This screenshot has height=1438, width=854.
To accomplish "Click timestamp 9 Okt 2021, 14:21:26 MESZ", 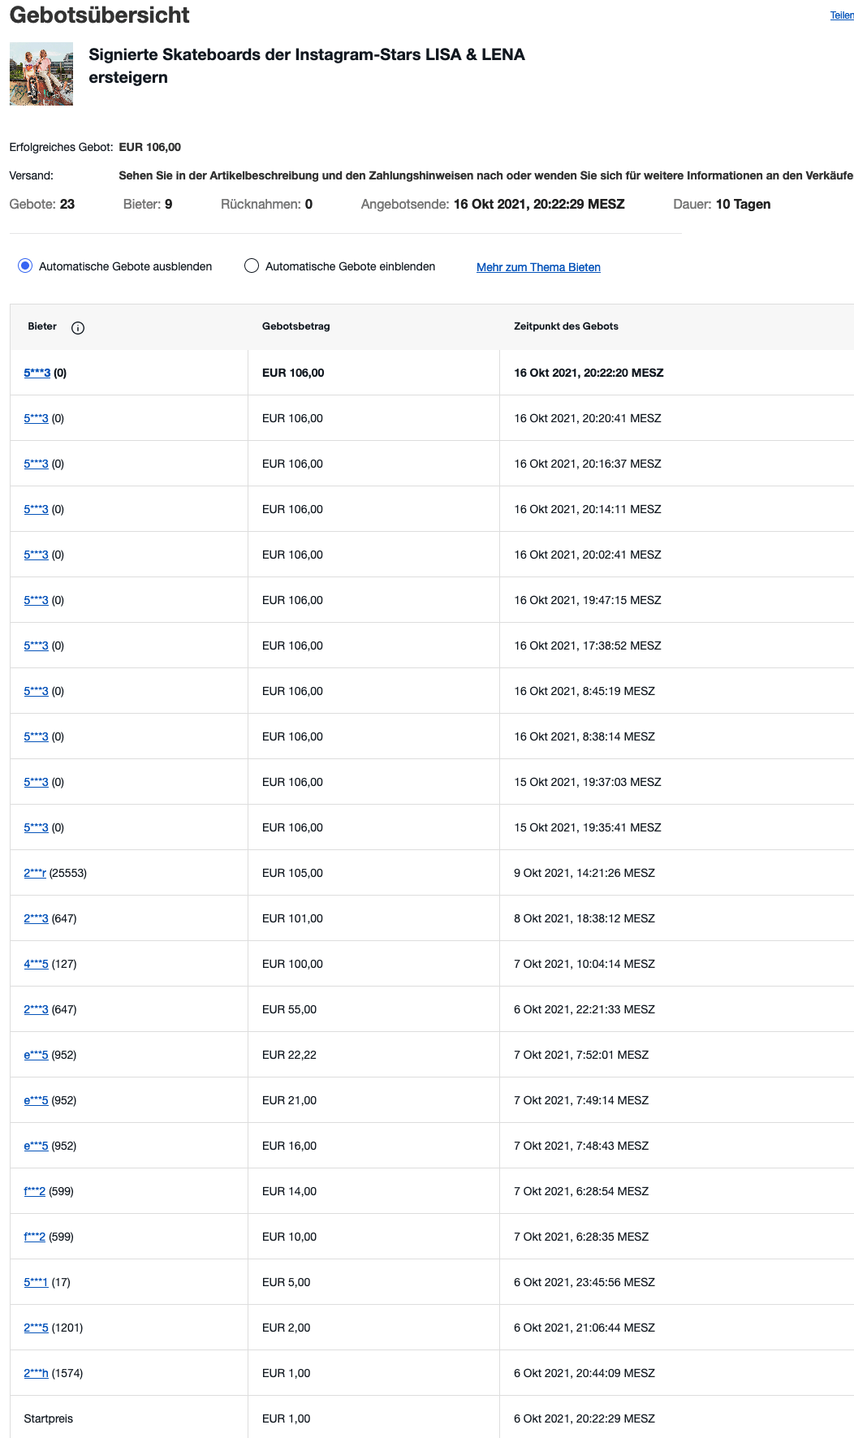I will 584,873.
